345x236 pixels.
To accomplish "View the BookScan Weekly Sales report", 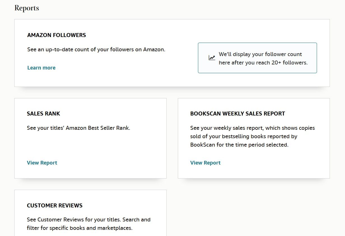I will [x=205, y=163].
